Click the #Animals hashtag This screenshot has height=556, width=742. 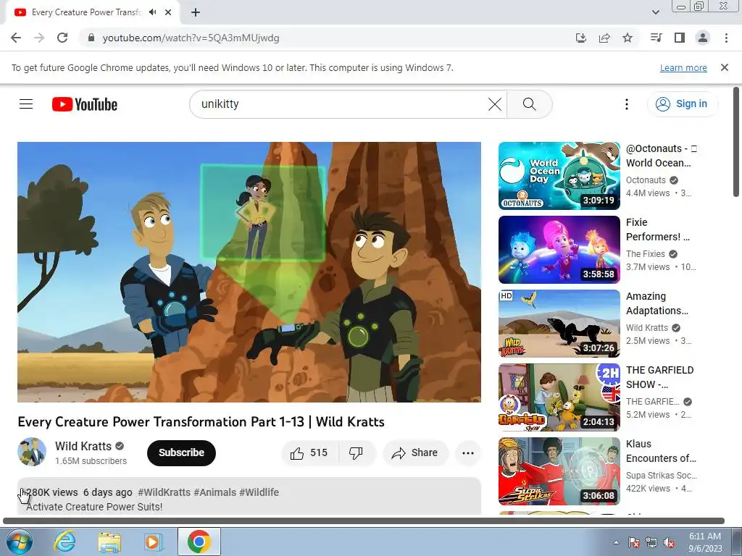[214, 492]
